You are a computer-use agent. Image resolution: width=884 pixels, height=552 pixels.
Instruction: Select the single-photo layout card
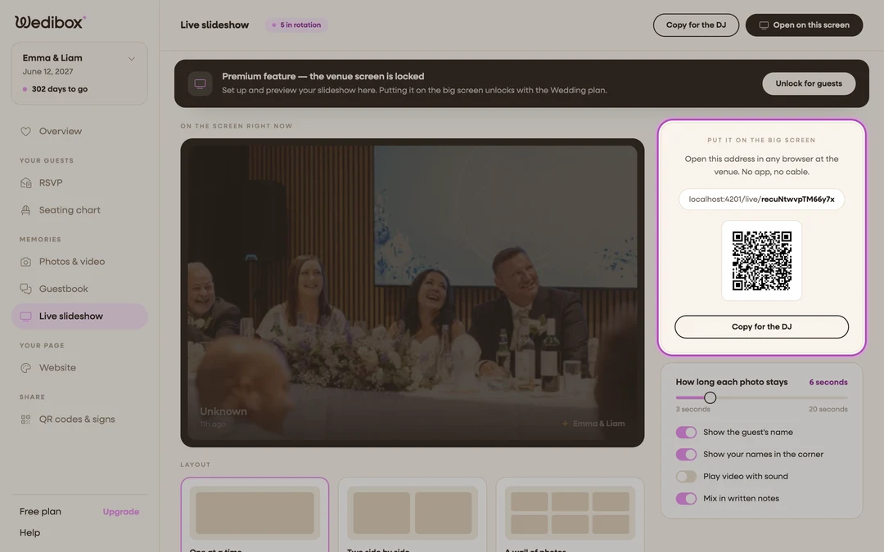(255, 515)
